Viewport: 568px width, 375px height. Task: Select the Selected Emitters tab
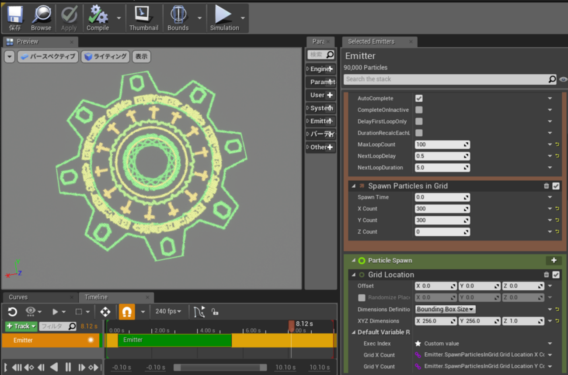click(x=371, y=41)
